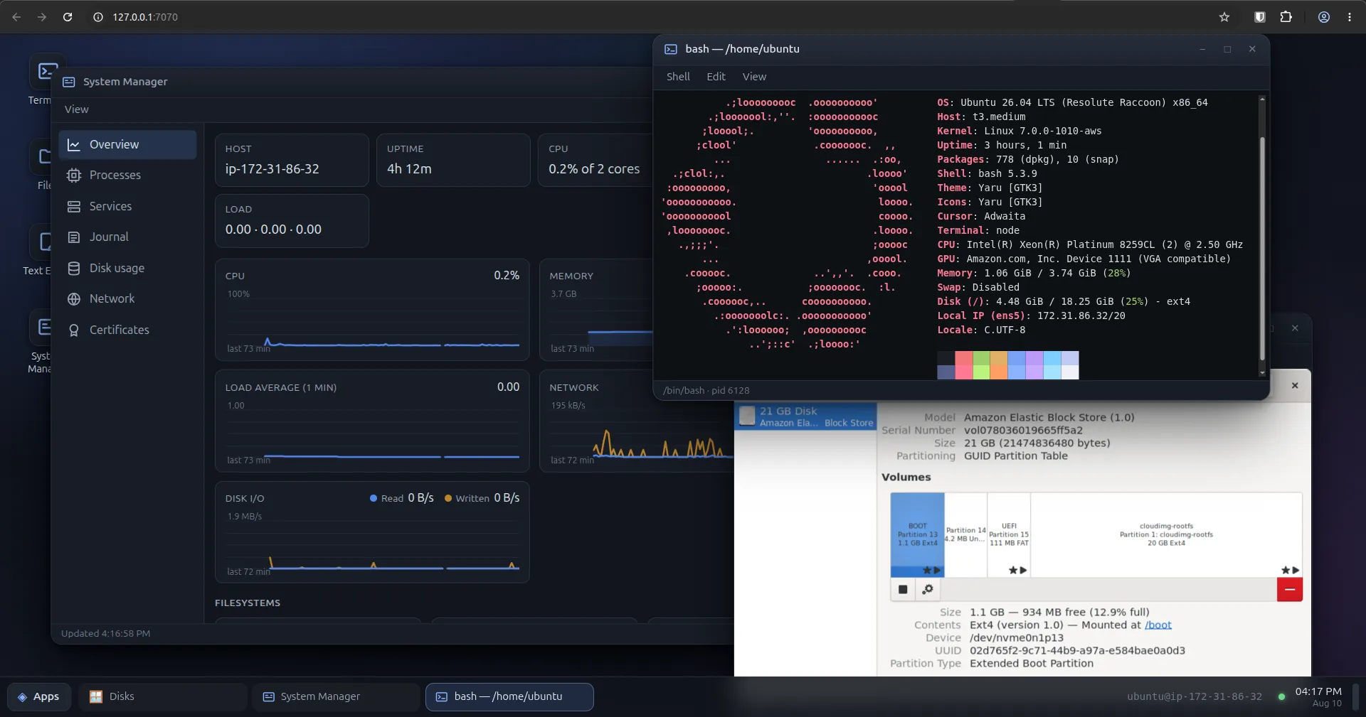The image size is (1366, 717).
Task: Click the LOAD card showing 0.00 · 0.00 · 0.00
Action: (292, 221)
